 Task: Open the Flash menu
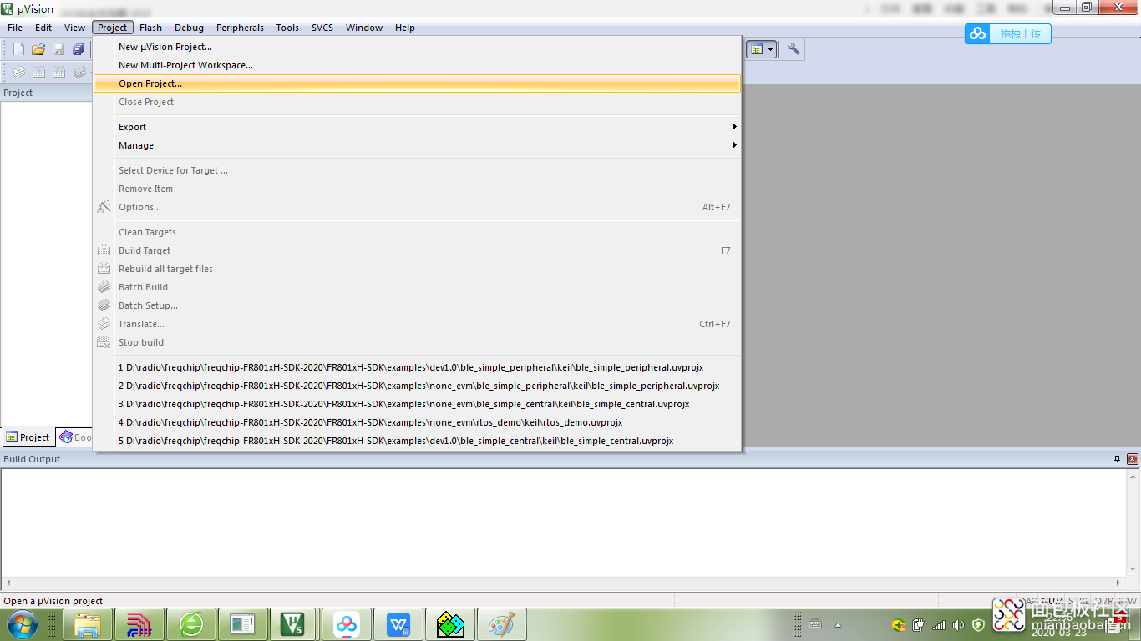(x=151, y=28)
